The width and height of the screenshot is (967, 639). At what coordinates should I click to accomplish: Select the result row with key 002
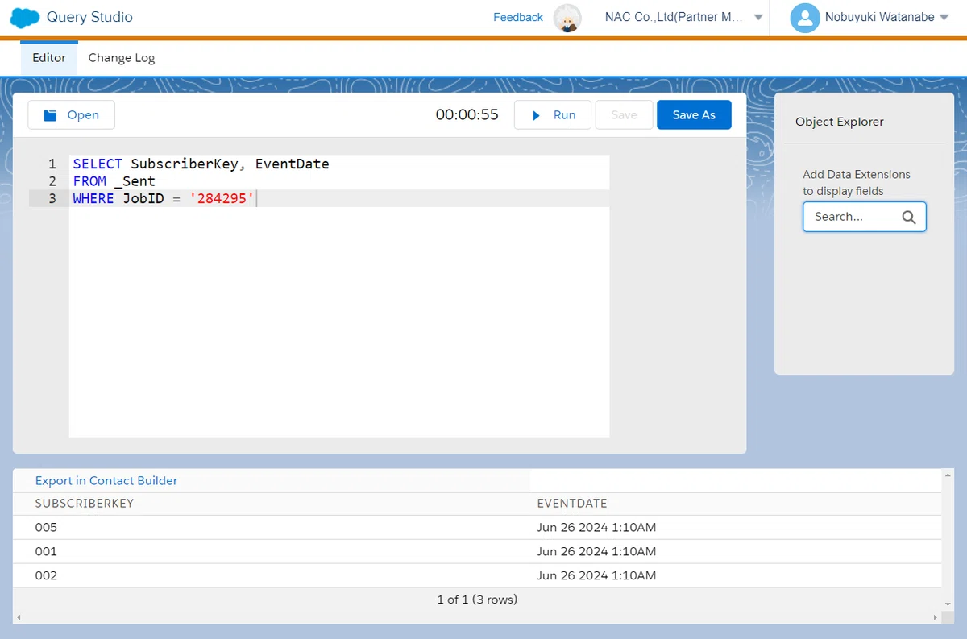[x=477, y=576]
